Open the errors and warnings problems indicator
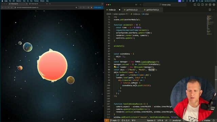Viewport: 217px width, 122px height. (125, 121)
